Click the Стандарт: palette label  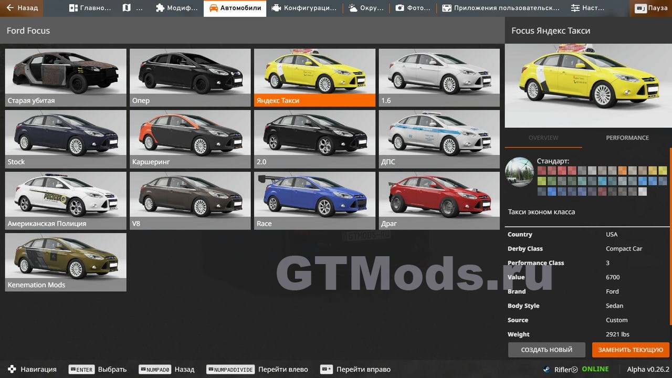click(553, 161)
